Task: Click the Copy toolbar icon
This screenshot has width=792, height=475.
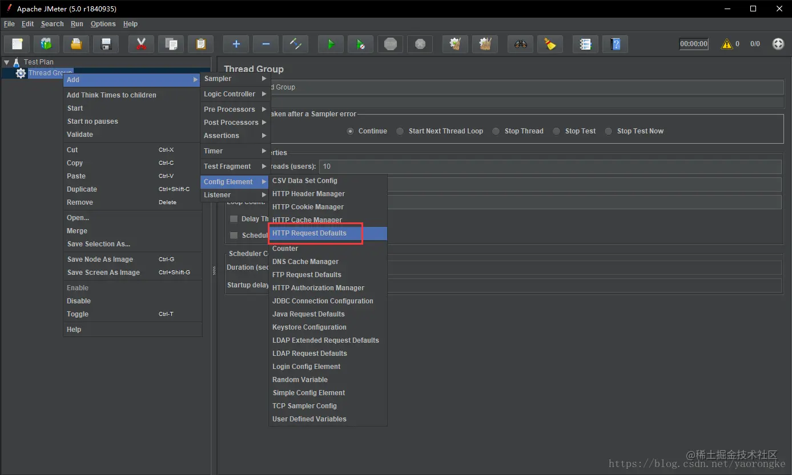Action: pyautogui.click(x=171, y=44)
